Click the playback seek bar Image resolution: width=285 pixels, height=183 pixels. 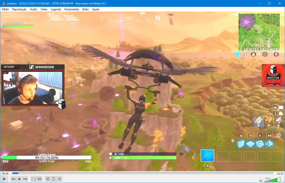pos(143,173)
